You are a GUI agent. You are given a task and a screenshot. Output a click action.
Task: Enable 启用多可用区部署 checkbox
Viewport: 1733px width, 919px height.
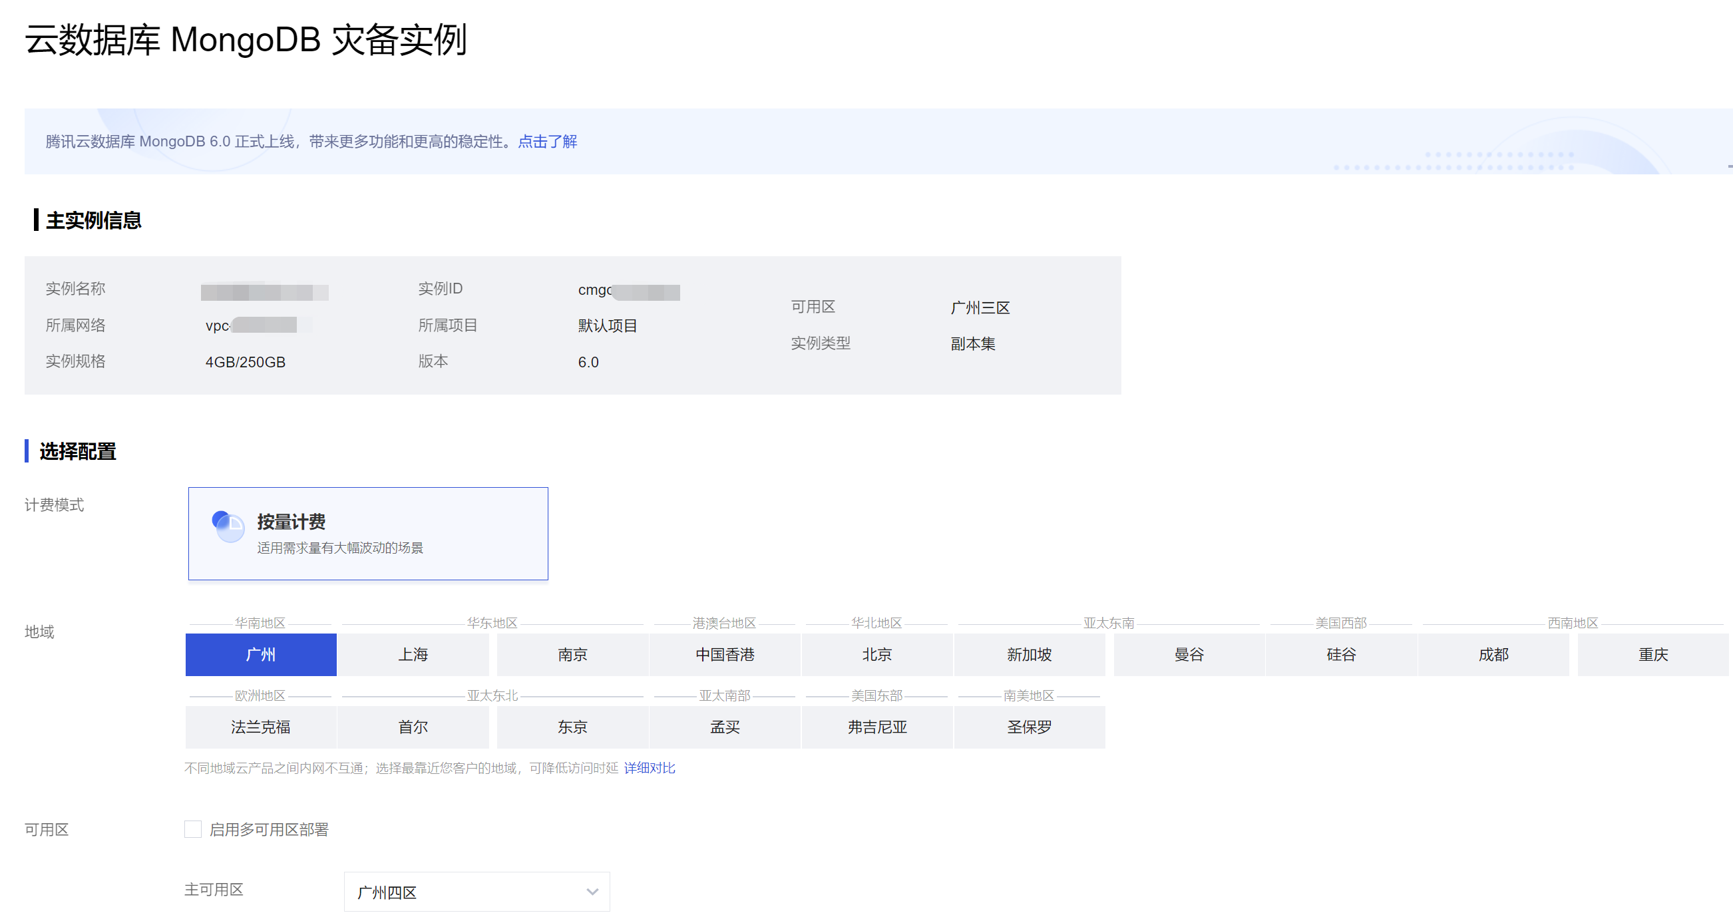(x=193, y=829)
